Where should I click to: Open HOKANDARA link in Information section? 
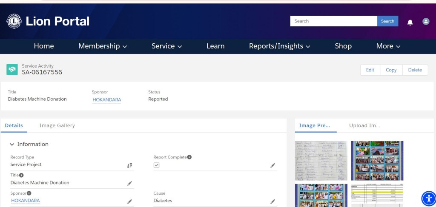pos(25,201)
